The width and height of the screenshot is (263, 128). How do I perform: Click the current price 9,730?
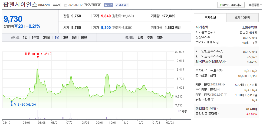coord(13,19)
